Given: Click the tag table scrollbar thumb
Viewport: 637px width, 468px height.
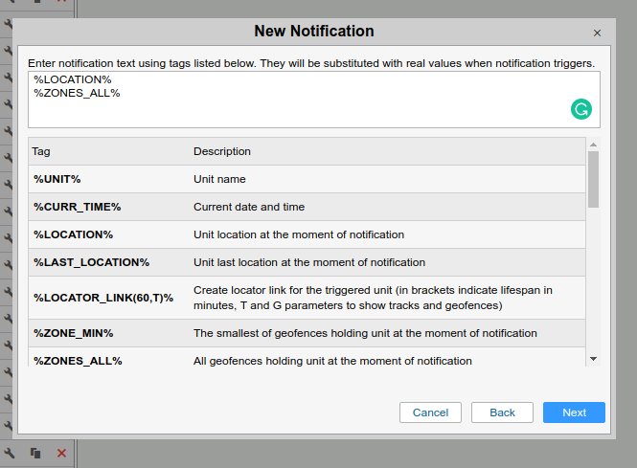Looking at the screenshot, I should tap(593, 178).
